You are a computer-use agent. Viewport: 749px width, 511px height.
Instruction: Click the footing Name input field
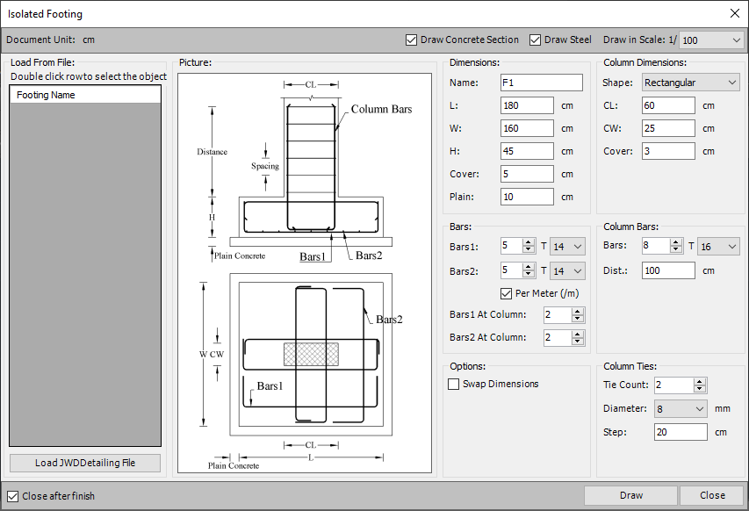point(541,83)
